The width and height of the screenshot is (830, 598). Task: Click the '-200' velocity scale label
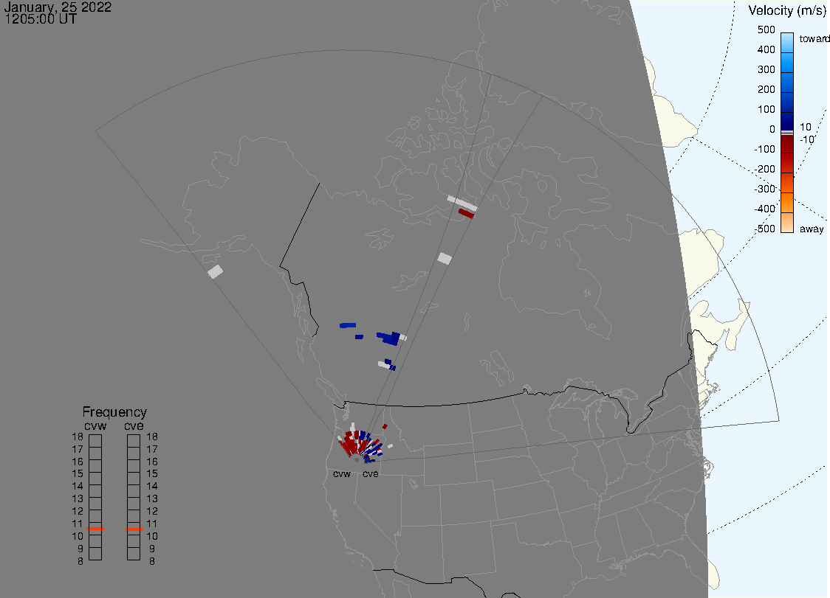coord(764,169)
